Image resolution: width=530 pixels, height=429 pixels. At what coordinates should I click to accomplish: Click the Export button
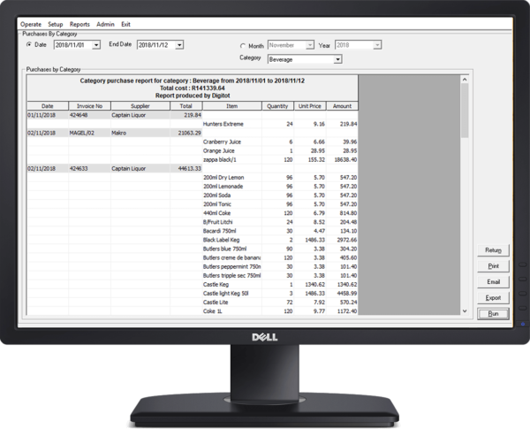point(493,297)
